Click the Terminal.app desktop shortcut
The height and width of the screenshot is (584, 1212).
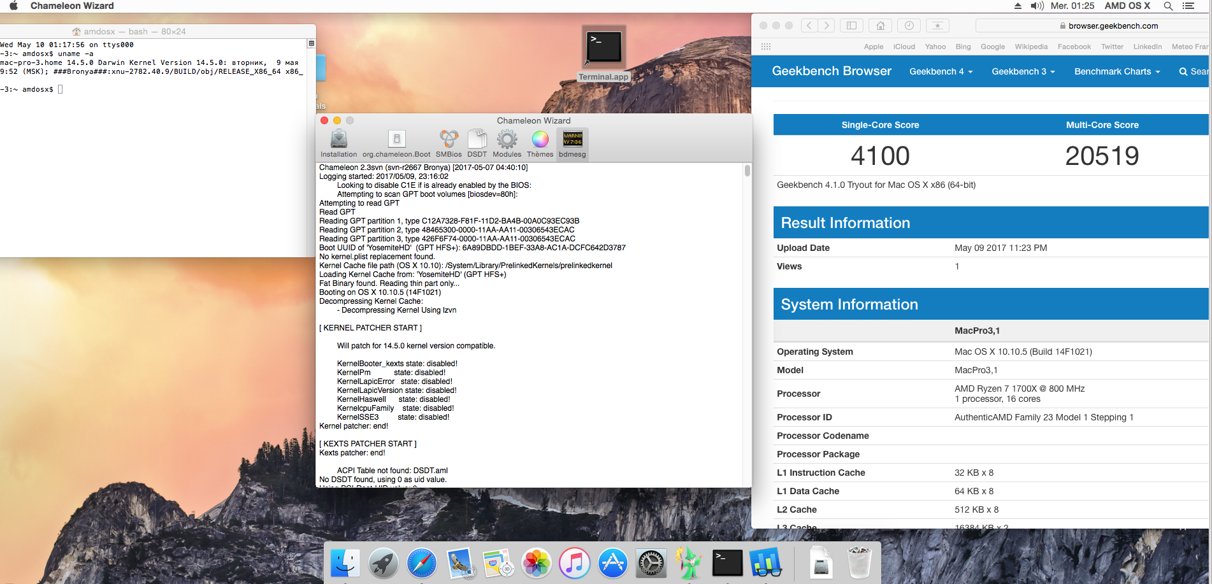[x=603, y=53]
